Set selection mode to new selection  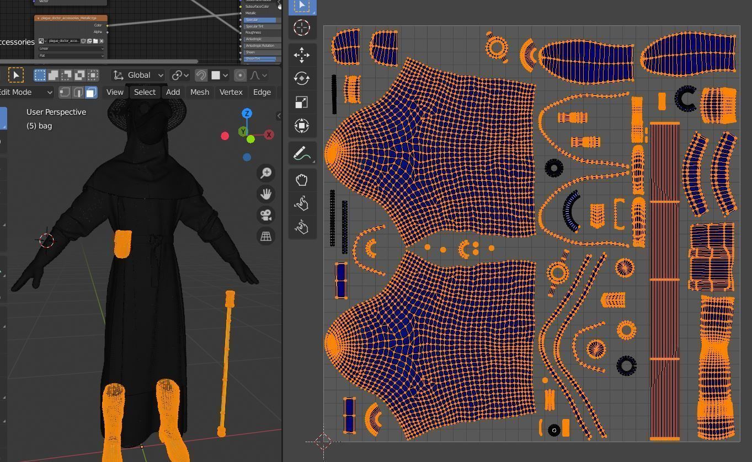(x=40, y=75)
